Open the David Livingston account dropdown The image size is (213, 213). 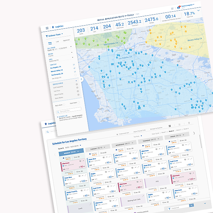[187, 6]
